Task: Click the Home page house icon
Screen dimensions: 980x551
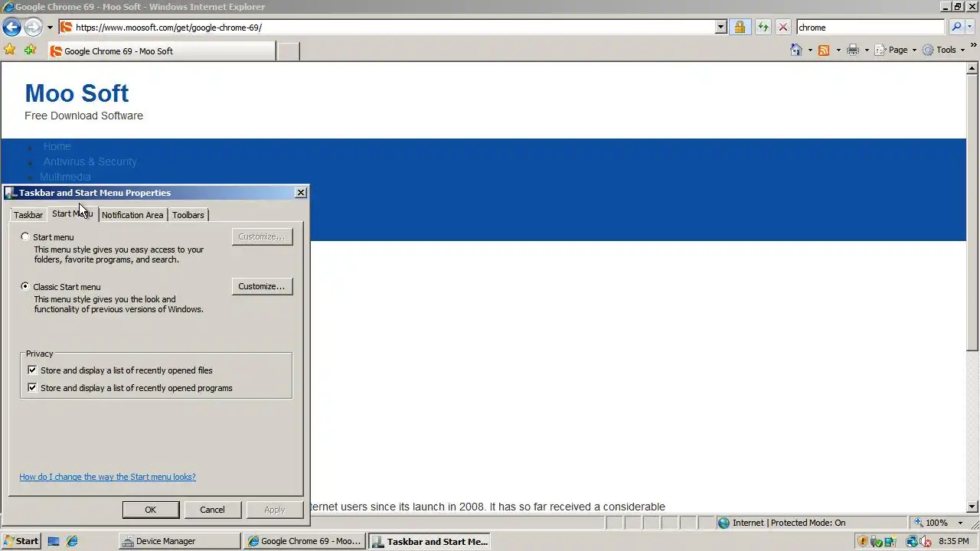Action: (x=796, y=50)
